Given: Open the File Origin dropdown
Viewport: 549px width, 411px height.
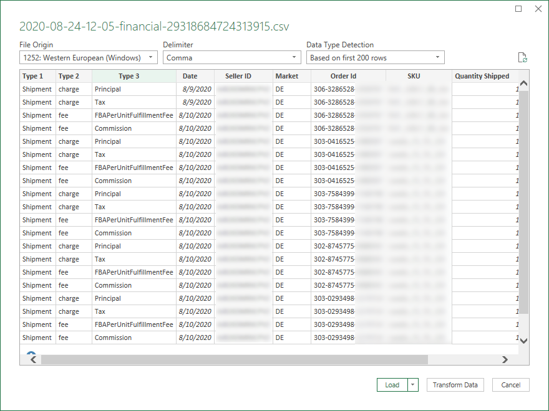Looking at the screenshot, I should pos(150,57).
